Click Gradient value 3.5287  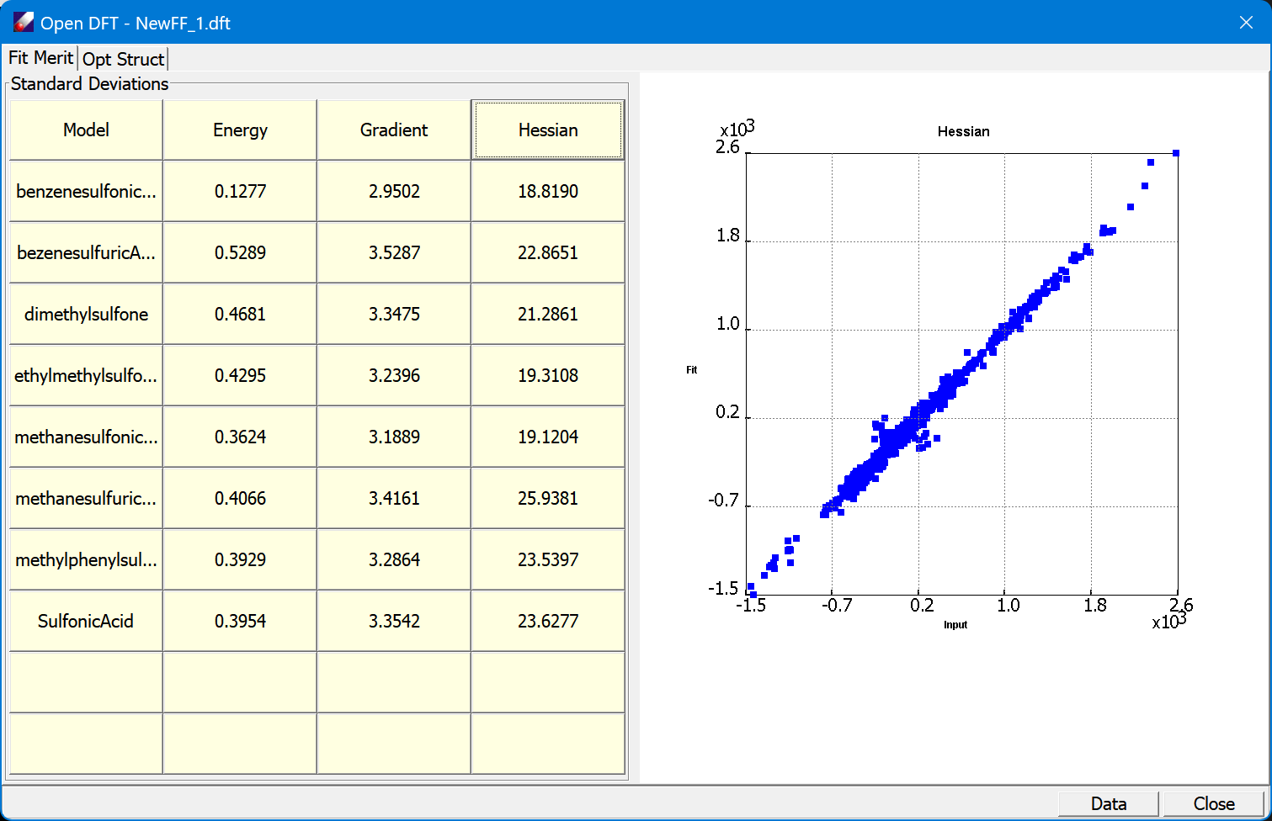(394, 252)
